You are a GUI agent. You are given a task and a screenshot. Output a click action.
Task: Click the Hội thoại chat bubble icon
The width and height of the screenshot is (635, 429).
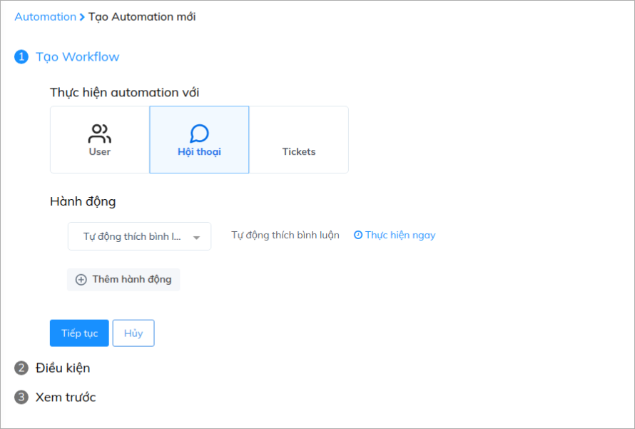pos(199,133)
